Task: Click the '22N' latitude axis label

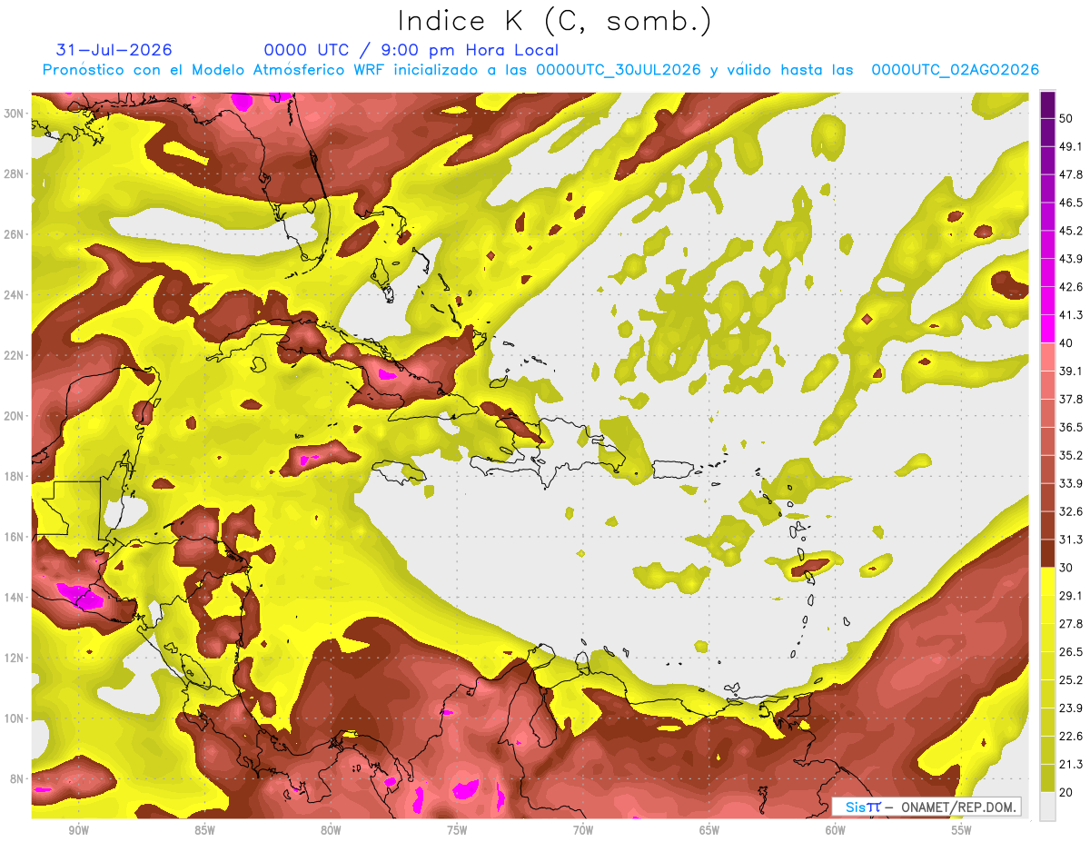Action: pos(14,355)
